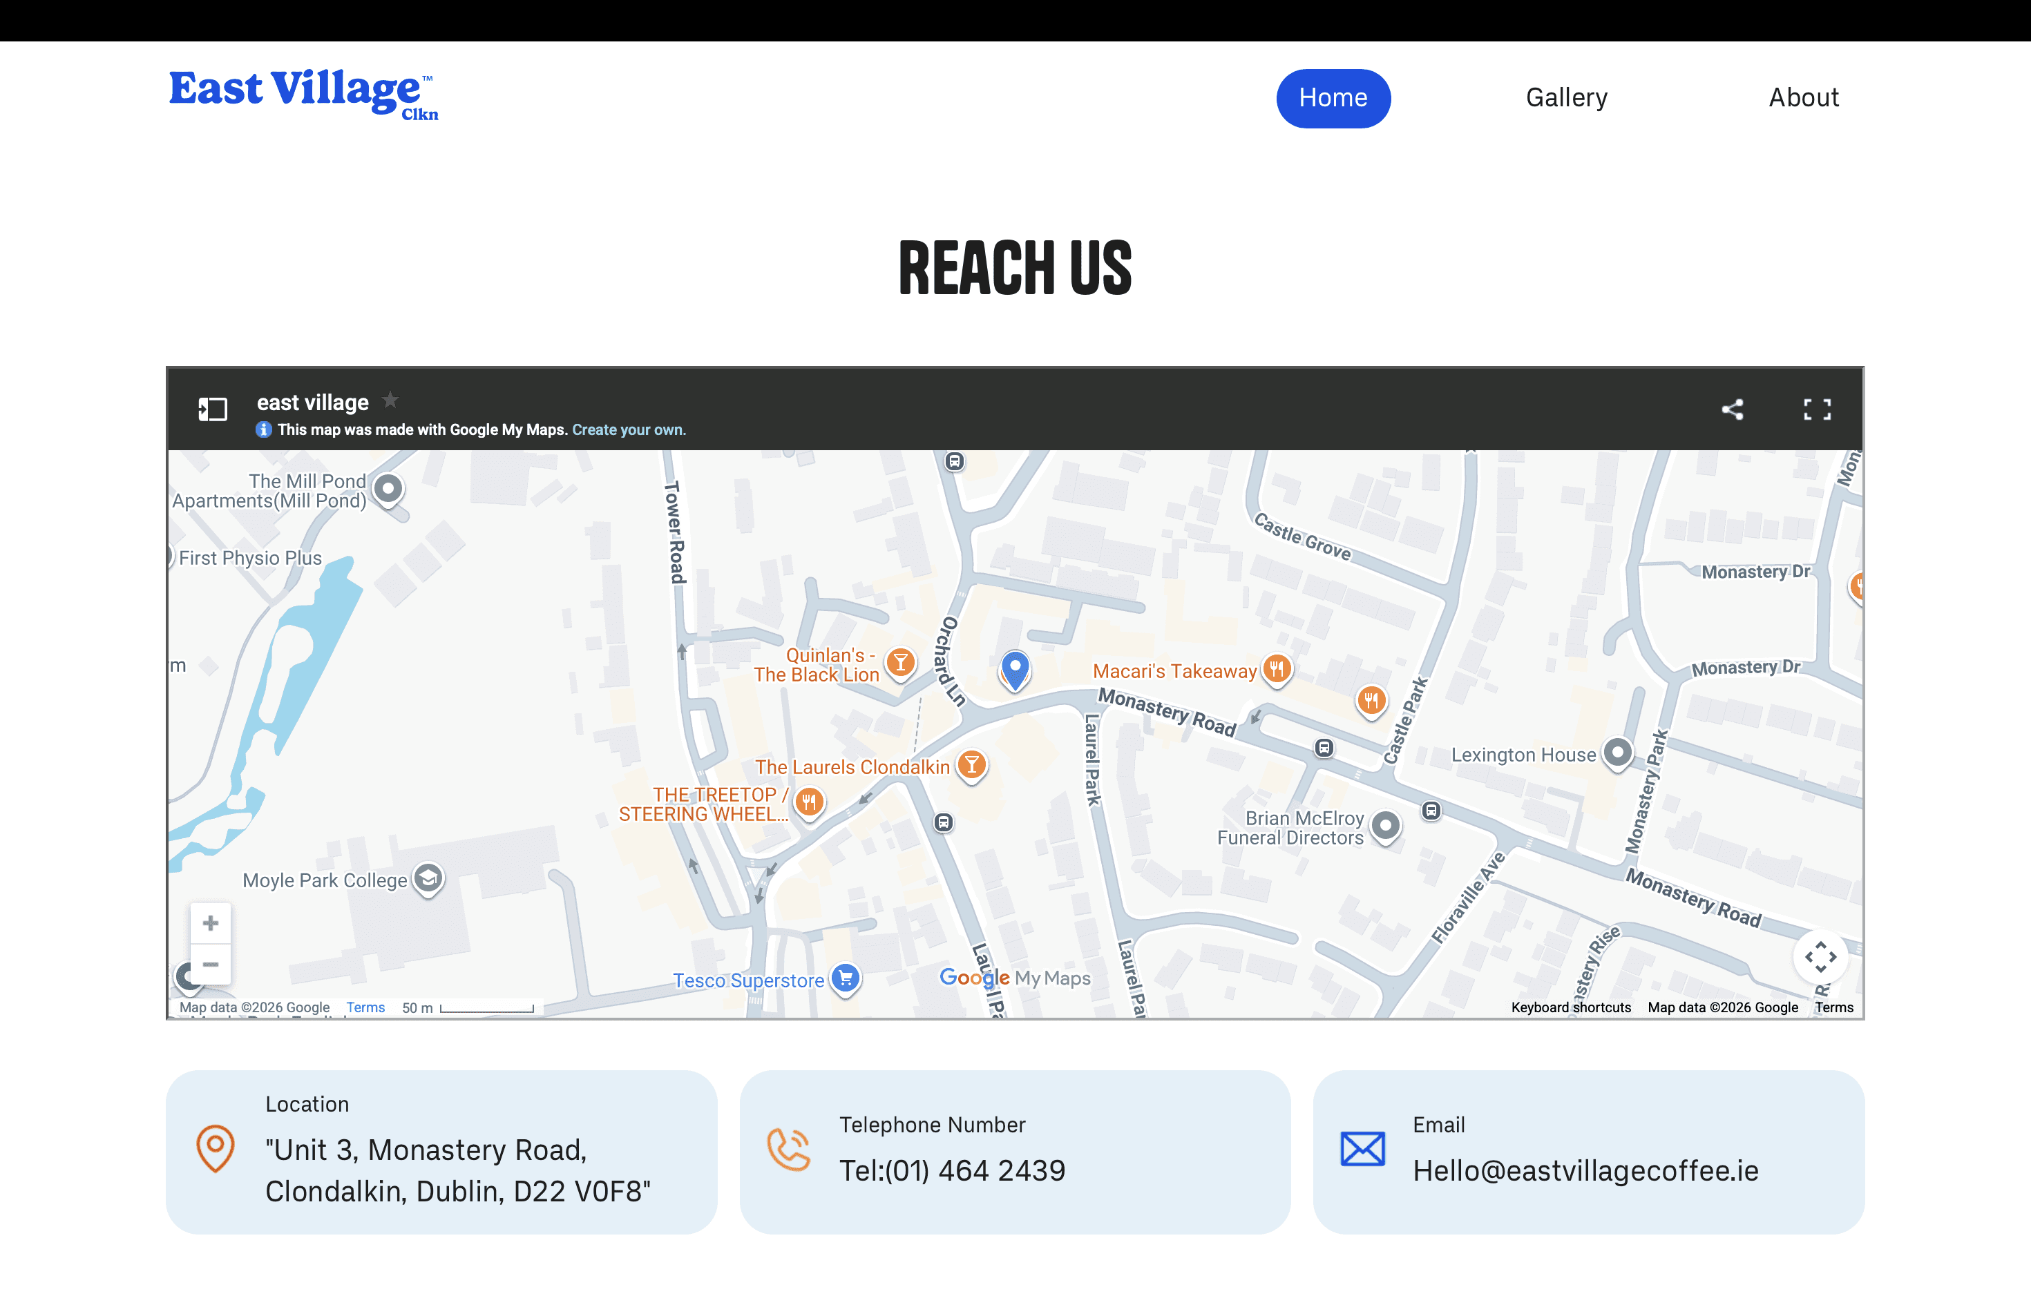Click the 'REACH US' heading

[x=1015, y=268]
